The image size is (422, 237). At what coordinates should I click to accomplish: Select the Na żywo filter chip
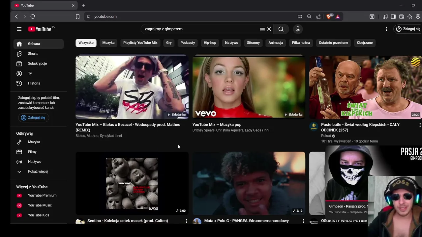pos(231,43)
